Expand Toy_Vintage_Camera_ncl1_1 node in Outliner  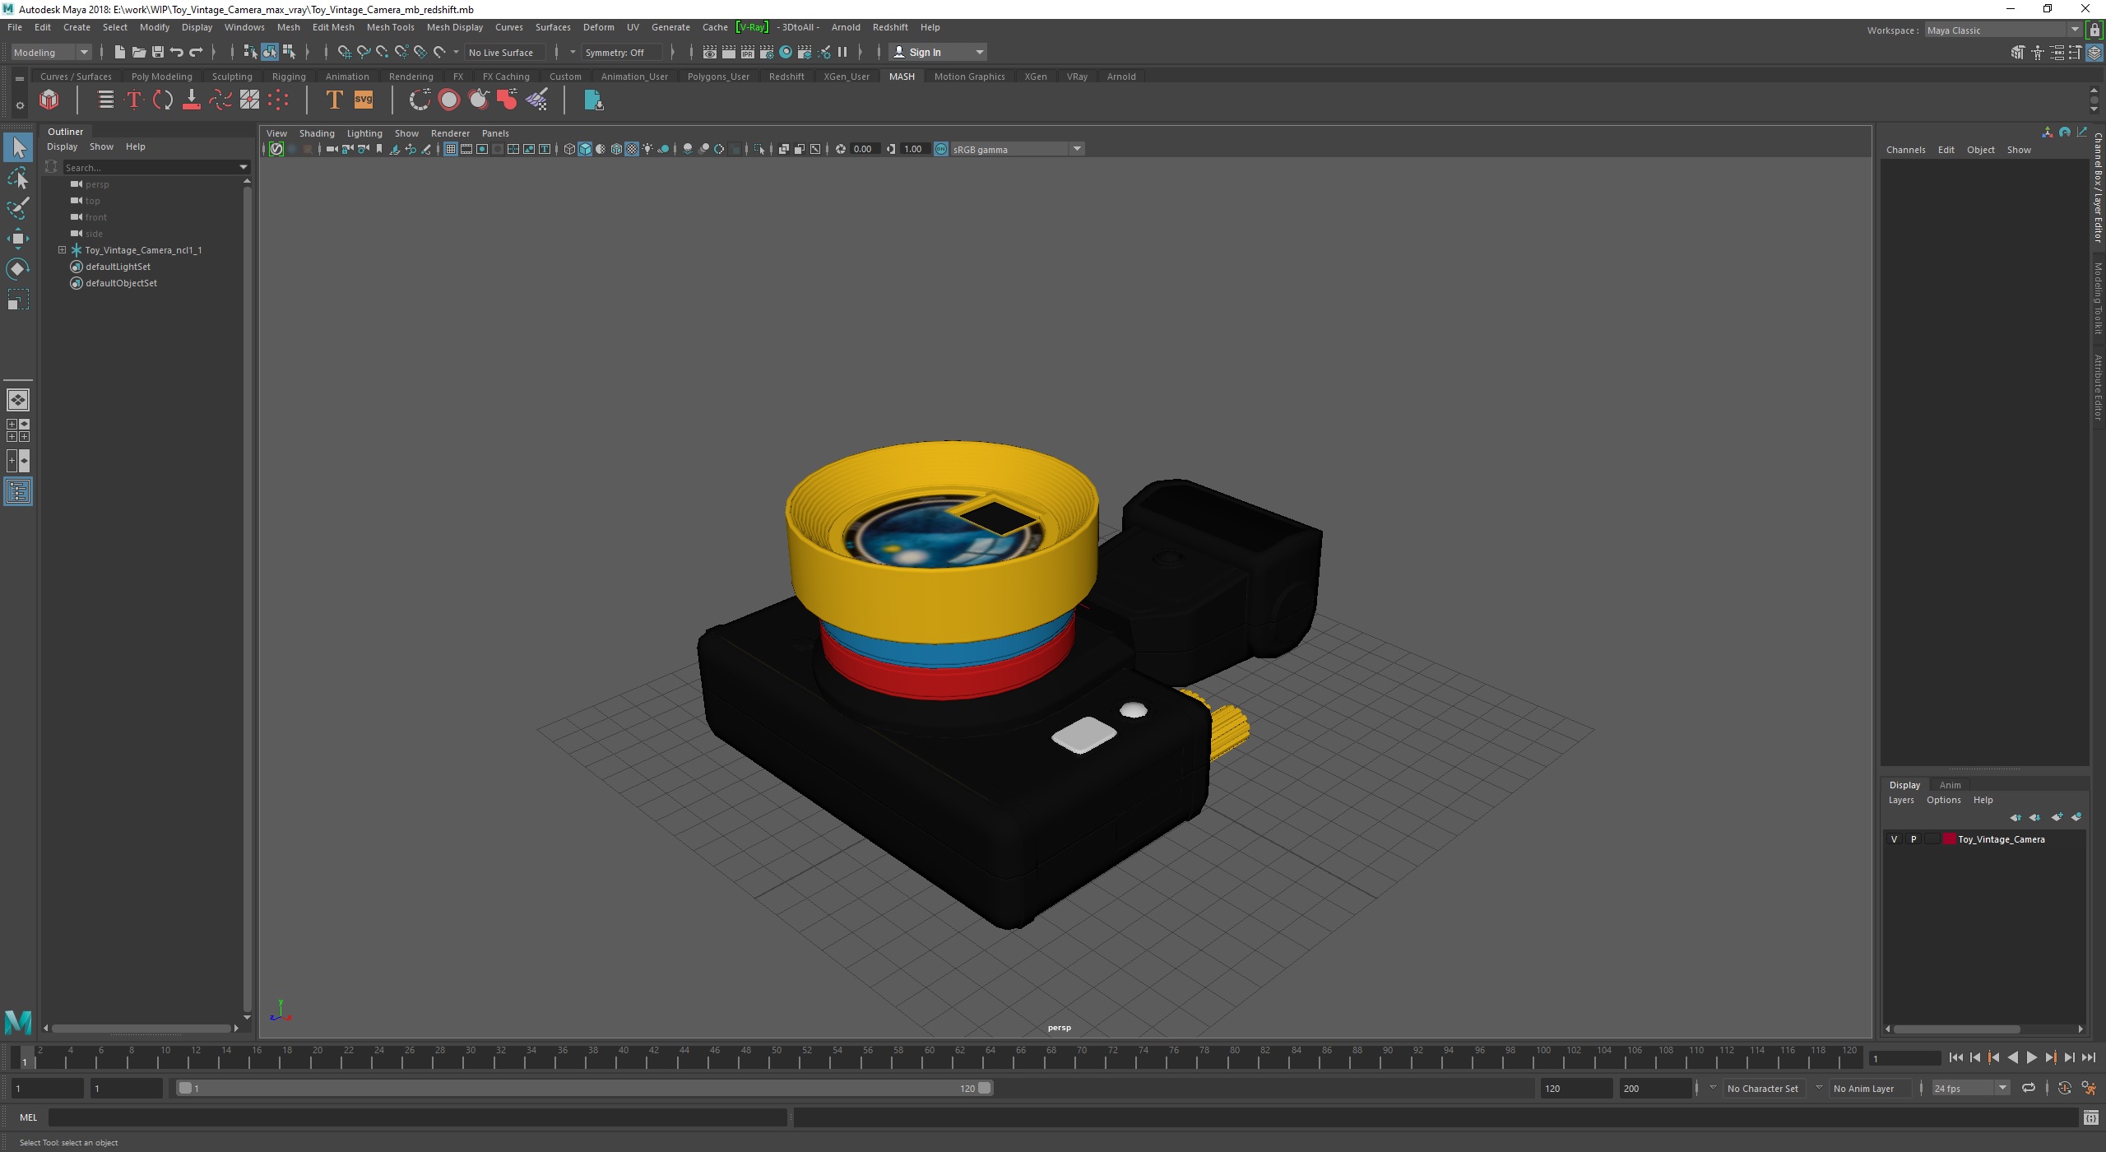62,249
